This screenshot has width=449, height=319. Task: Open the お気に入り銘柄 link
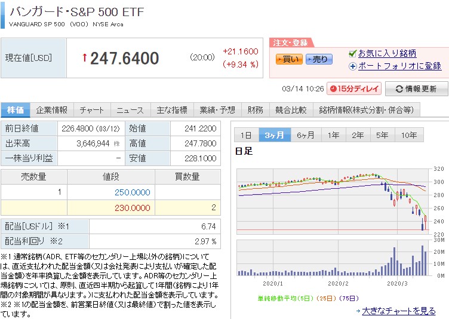click(x=387, y=53)
